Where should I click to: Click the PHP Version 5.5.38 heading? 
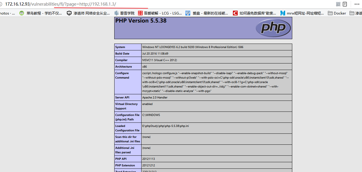141,21
